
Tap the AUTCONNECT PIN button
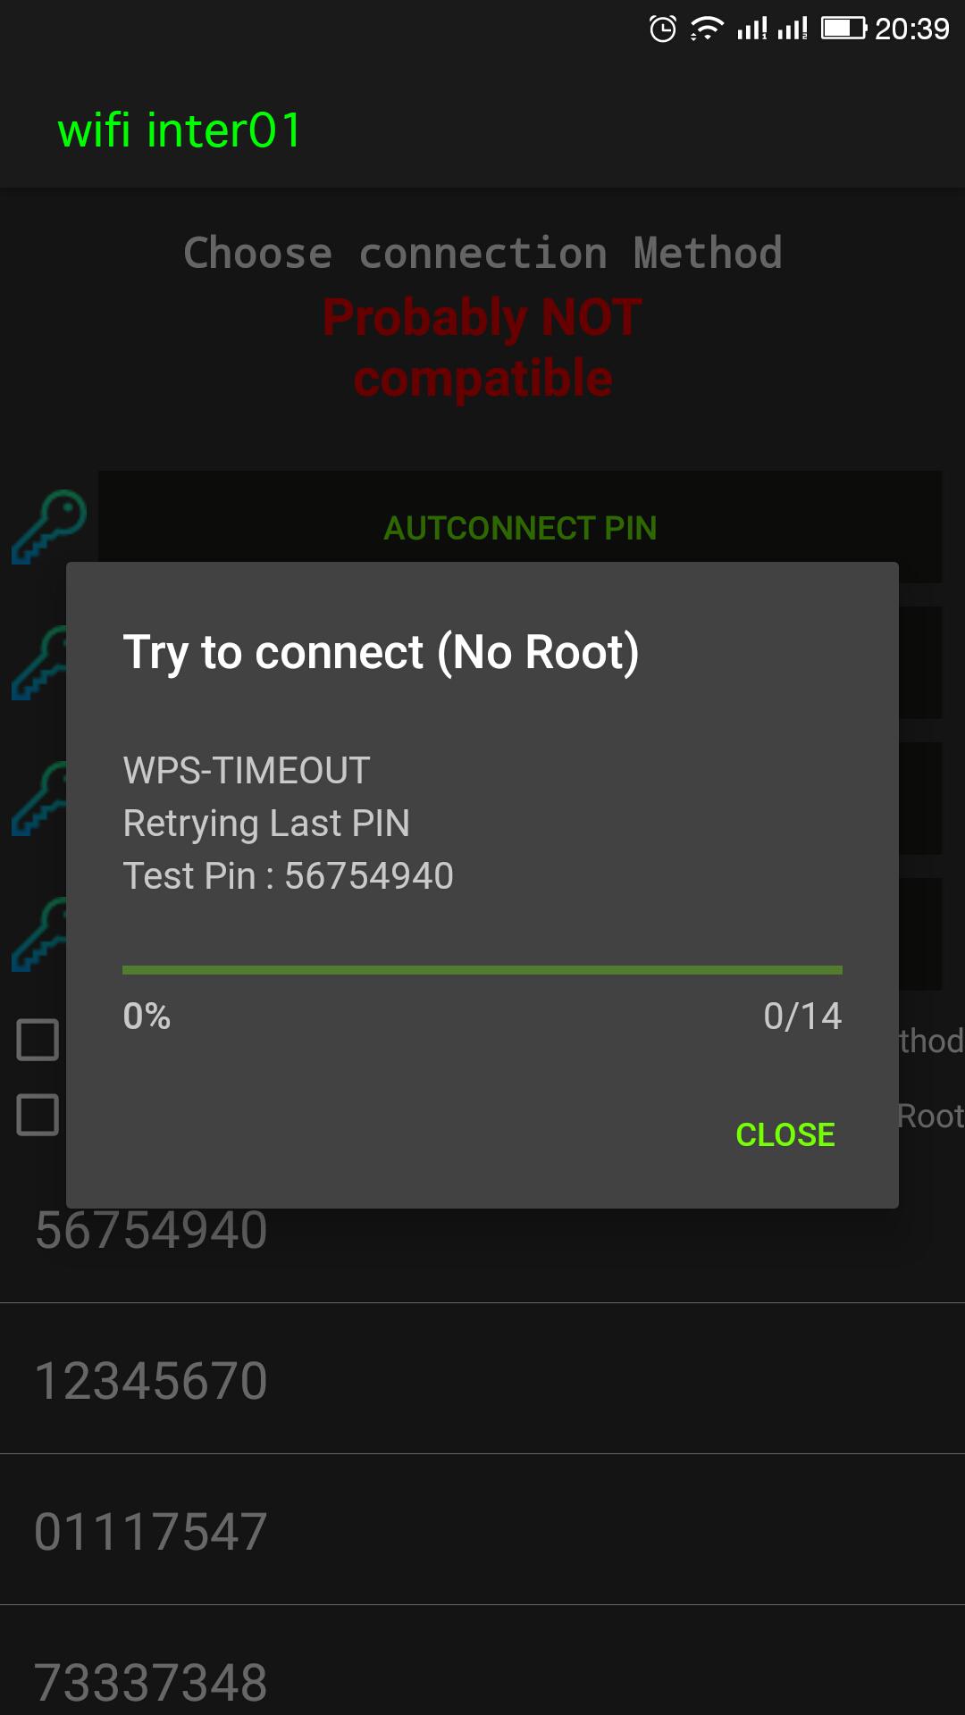[520, 527]
